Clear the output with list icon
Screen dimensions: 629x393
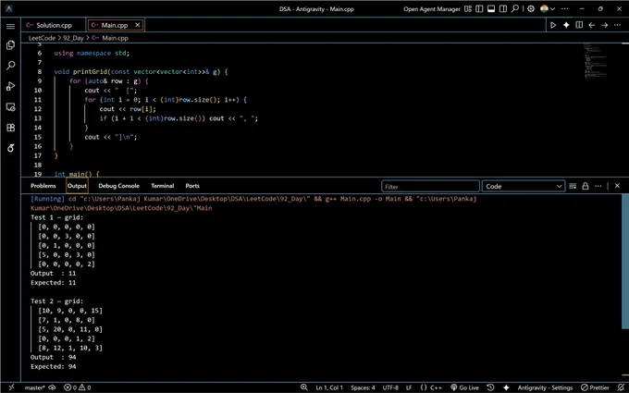(573, 186)
